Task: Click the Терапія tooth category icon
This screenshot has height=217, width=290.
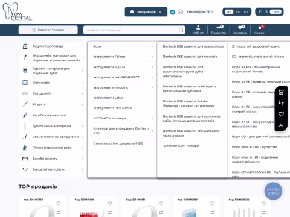Action: point(25,71)
